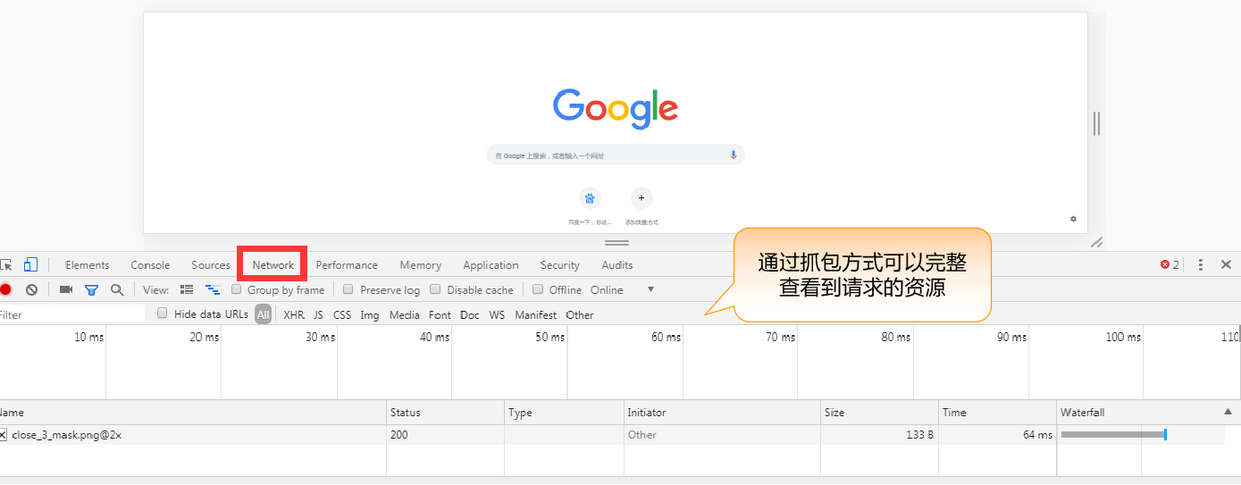Filter requests by Media

[405, 314]
